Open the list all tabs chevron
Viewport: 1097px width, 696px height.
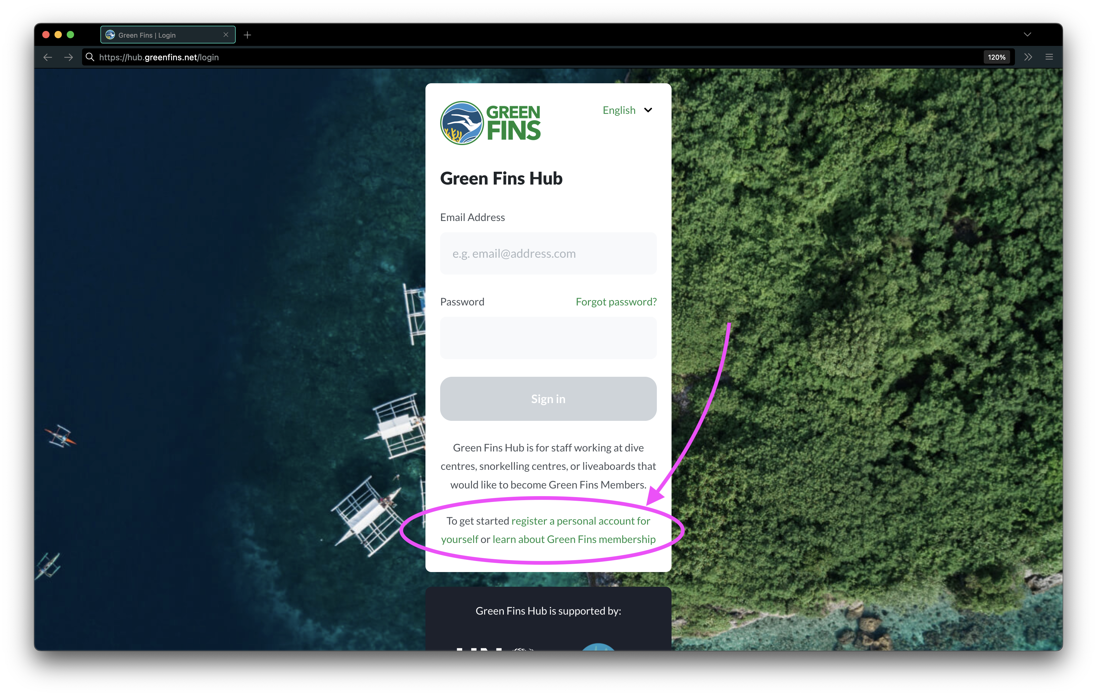pos(1027,35)
